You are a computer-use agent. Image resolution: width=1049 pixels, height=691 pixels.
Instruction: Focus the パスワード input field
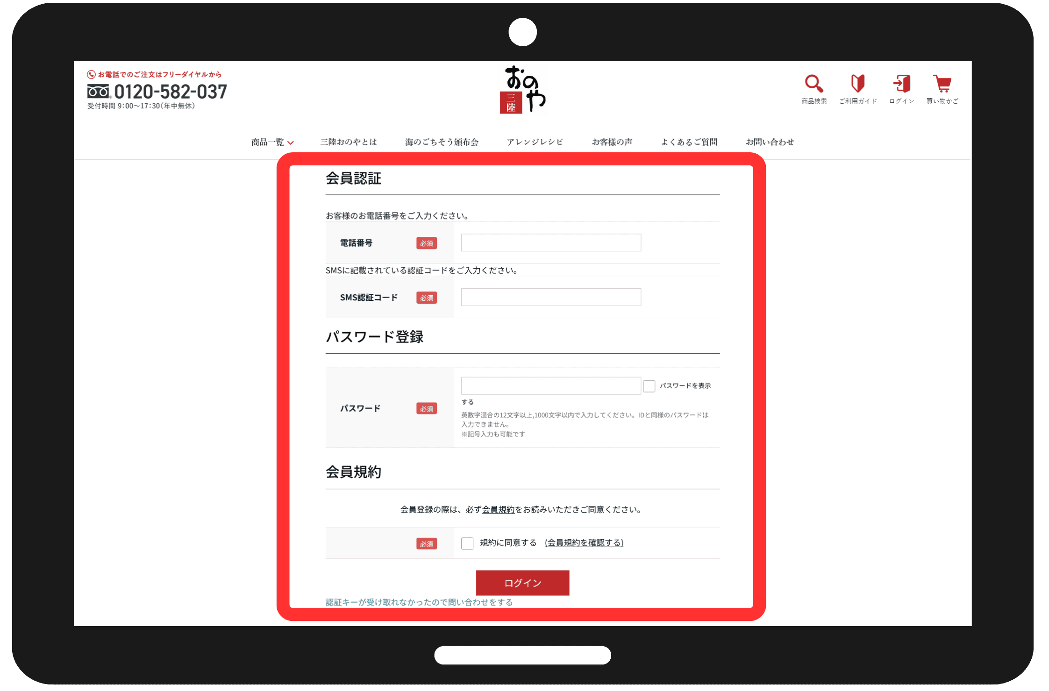click(x=551, y=385)
